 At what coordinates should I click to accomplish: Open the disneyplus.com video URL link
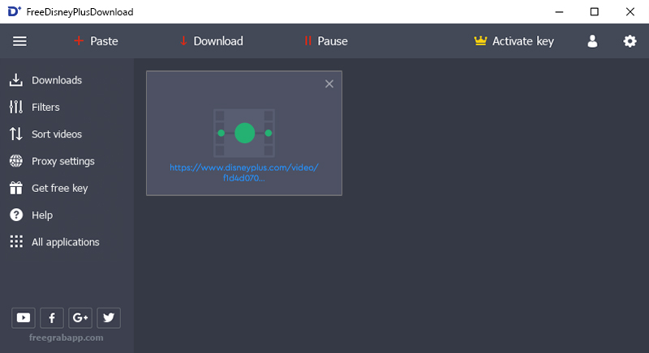pos(244,172)
